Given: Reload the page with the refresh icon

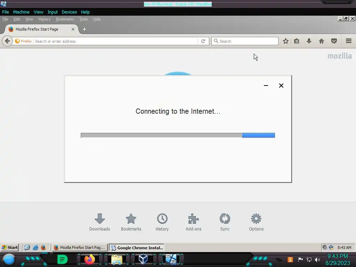Looking at the screenshot, I should [x=203, y=41].
